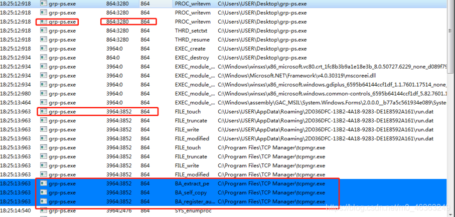This screenshot has width=455, height=217.
Task: Click the FILE_modified cell for run.dat
Action: pyautogui.click(x=192, y=138)
